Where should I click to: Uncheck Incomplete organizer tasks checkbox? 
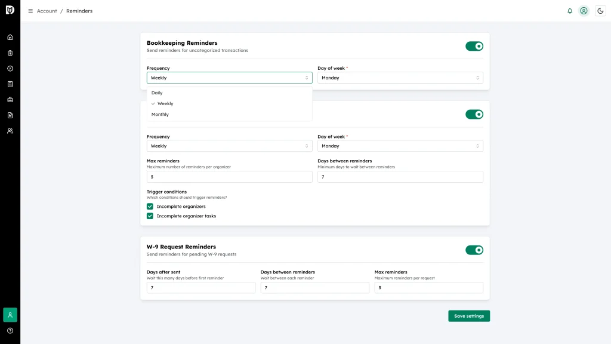(150, 216)
